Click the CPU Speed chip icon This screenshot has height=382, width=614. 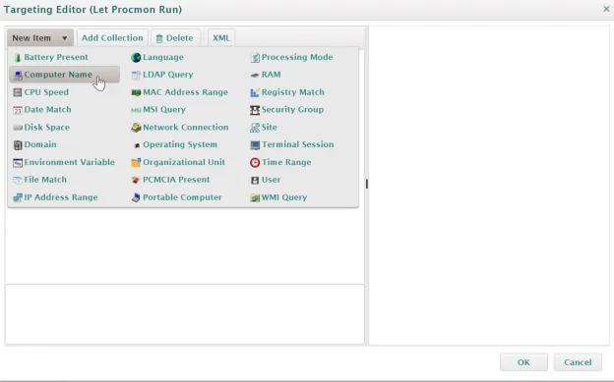point(18,92)
